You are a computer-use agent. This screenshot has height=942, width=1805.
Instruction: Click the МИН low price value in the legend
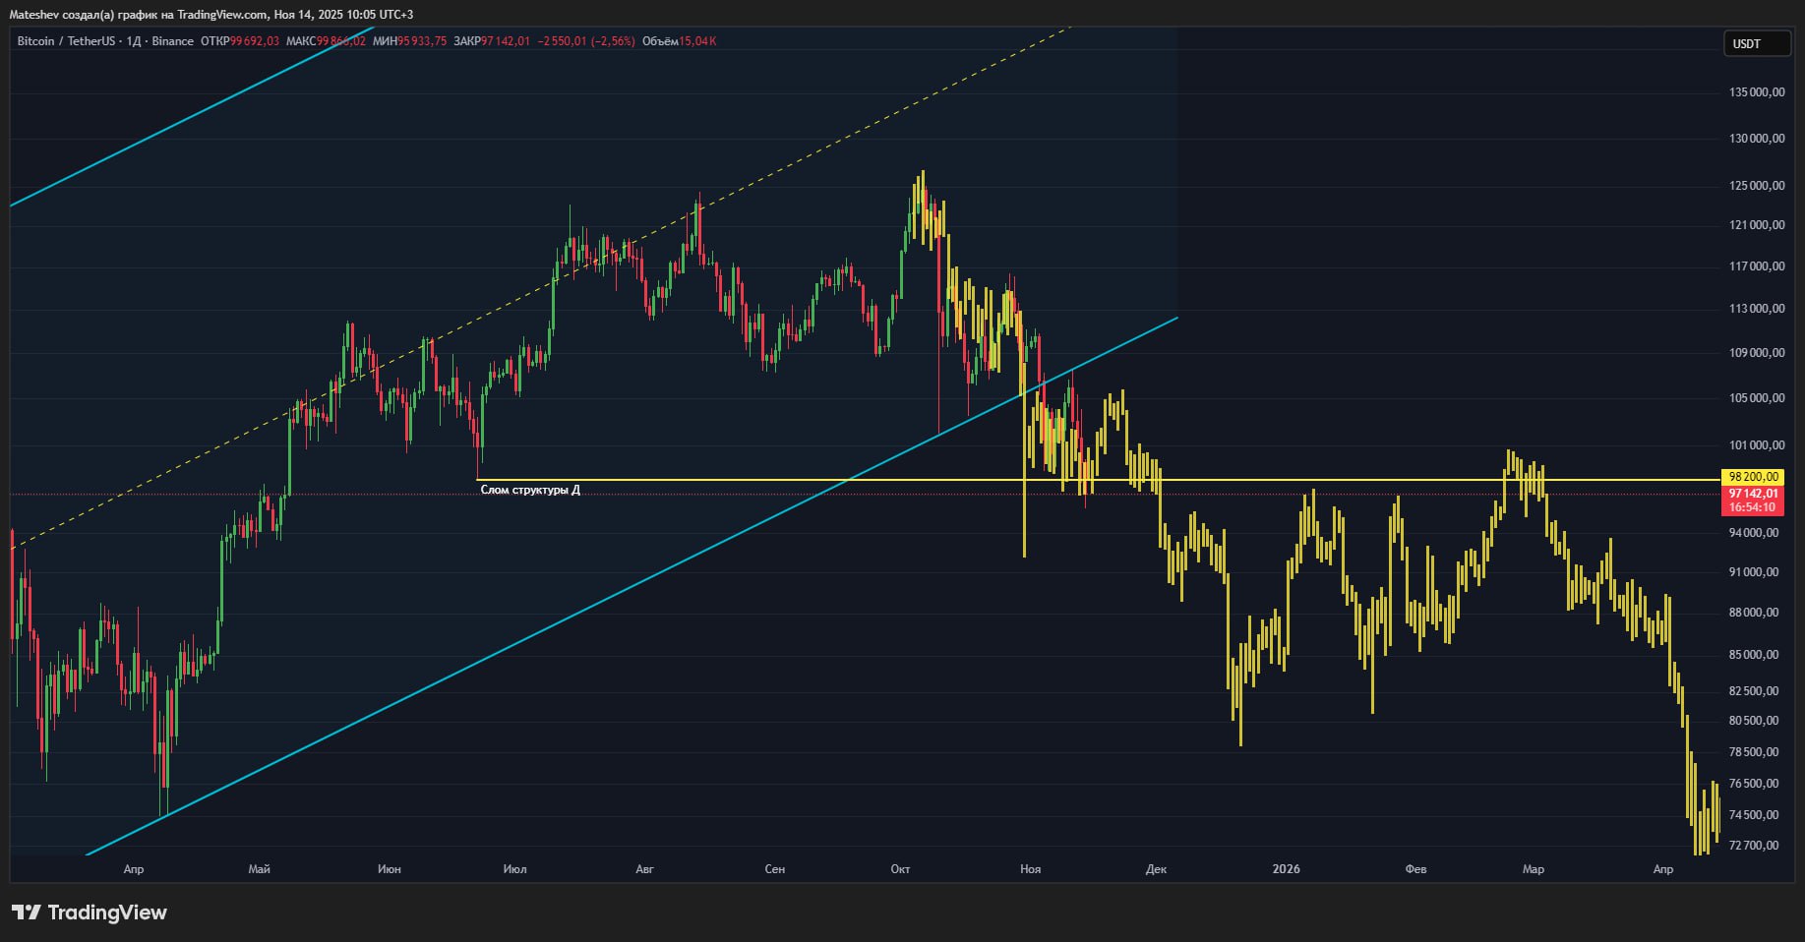[x=423, y=41]
